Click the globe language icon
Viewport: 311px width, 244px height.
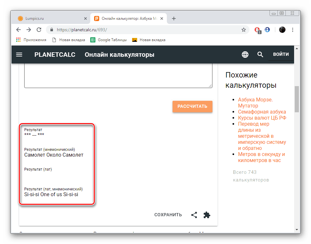pyautogui.click(x=245, y=55)
